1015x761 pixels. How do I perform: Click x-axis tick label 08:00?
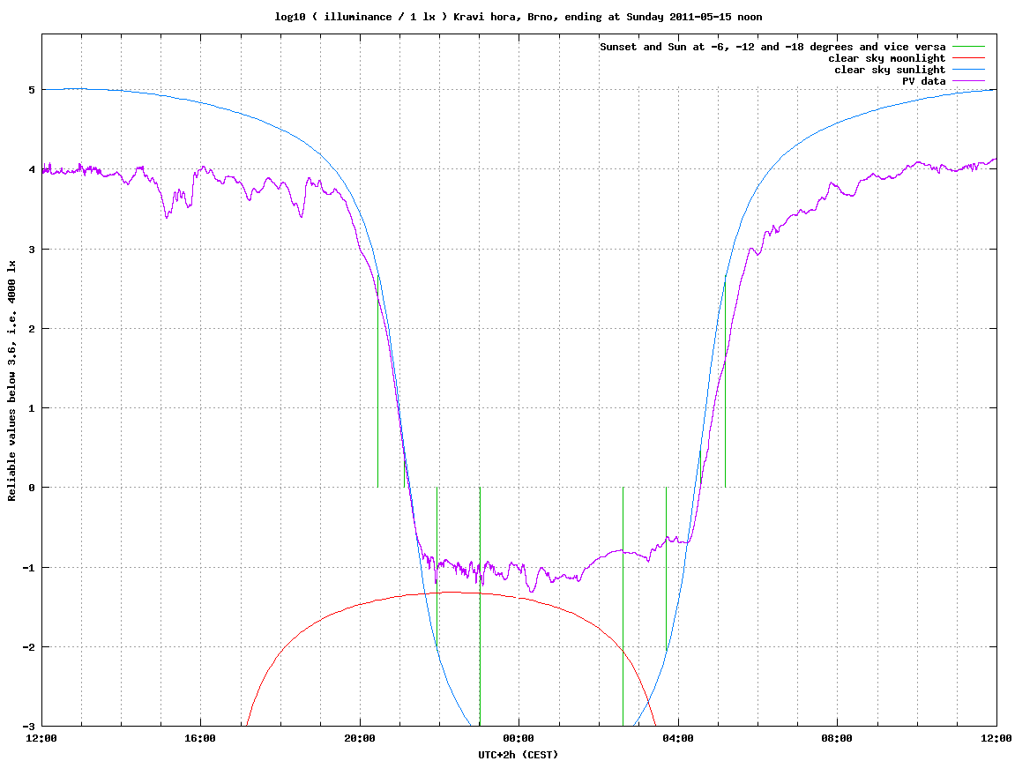(838, 738)
